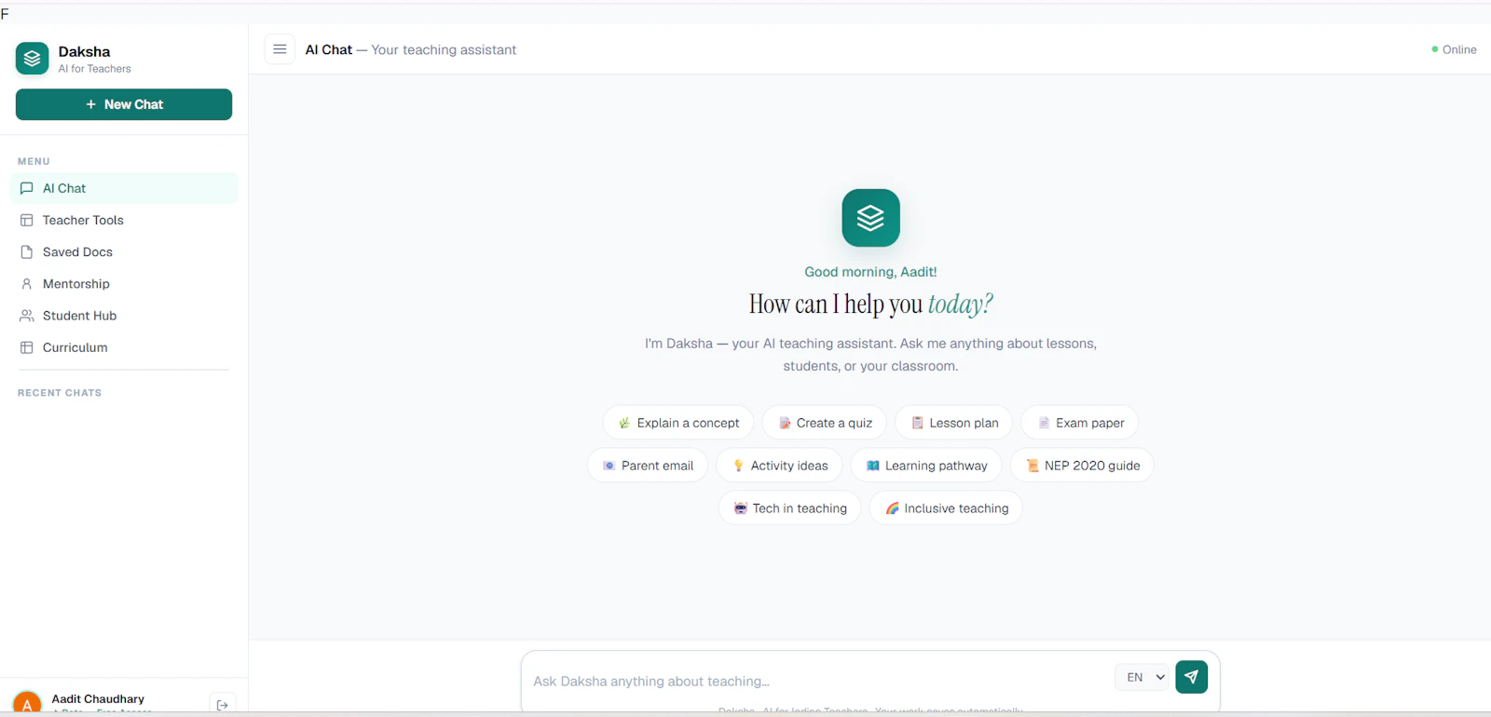Screen dimensions: 1491x717
Task: Click the Online status indicator
Action: [1454, 49]
